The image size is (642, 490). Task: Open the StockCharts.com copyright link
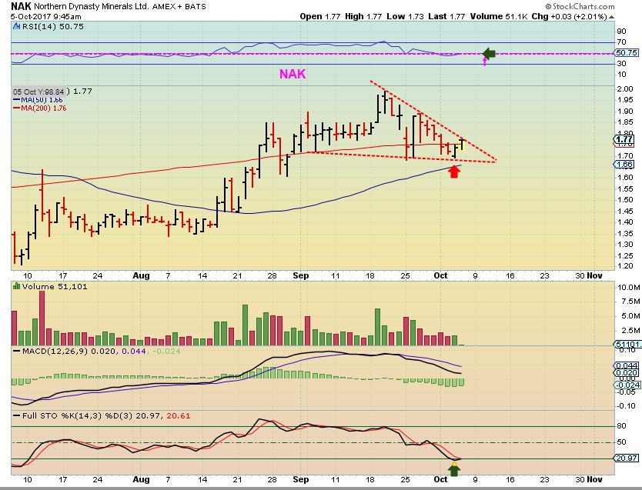580,6
